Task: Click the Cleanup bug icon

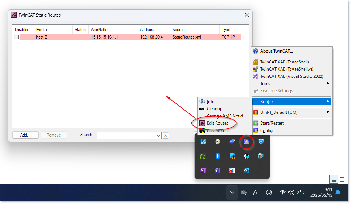Action: coord(202,109)
